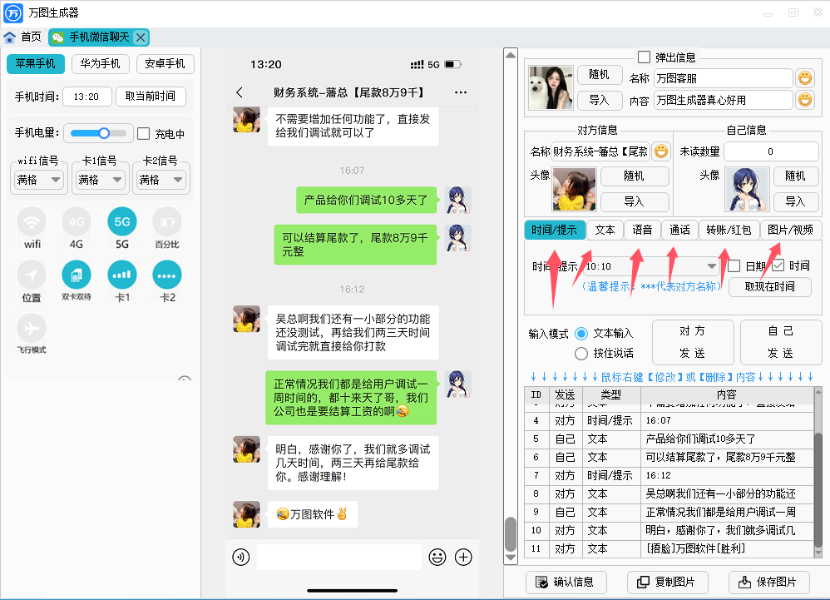The width and height of the screenshot is (830, 600).
Task: Check the 日期 checkbox
Action: [x=734, y=265]
